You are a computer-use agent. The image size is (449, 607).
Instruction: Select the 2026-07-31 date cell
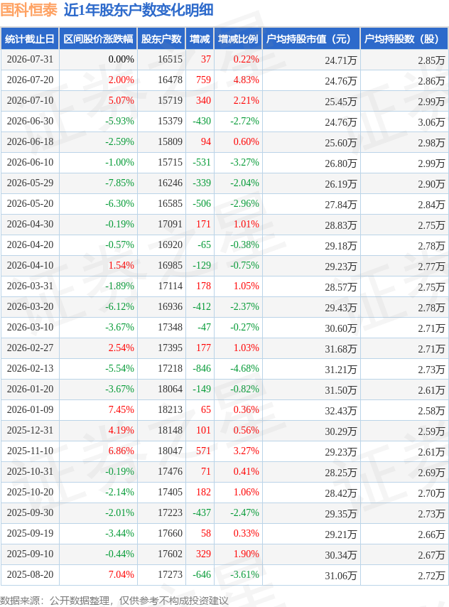tap(30, 59)
